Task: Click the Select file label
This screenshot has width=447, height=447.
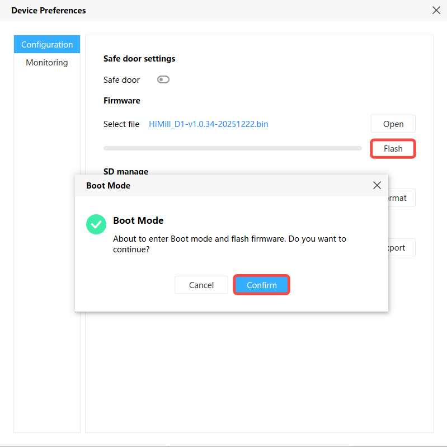Action: 121,124
